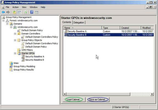Restore the inner MMC child window
Viewport: 158px width, 110px height.
click(x=151, y=7)
